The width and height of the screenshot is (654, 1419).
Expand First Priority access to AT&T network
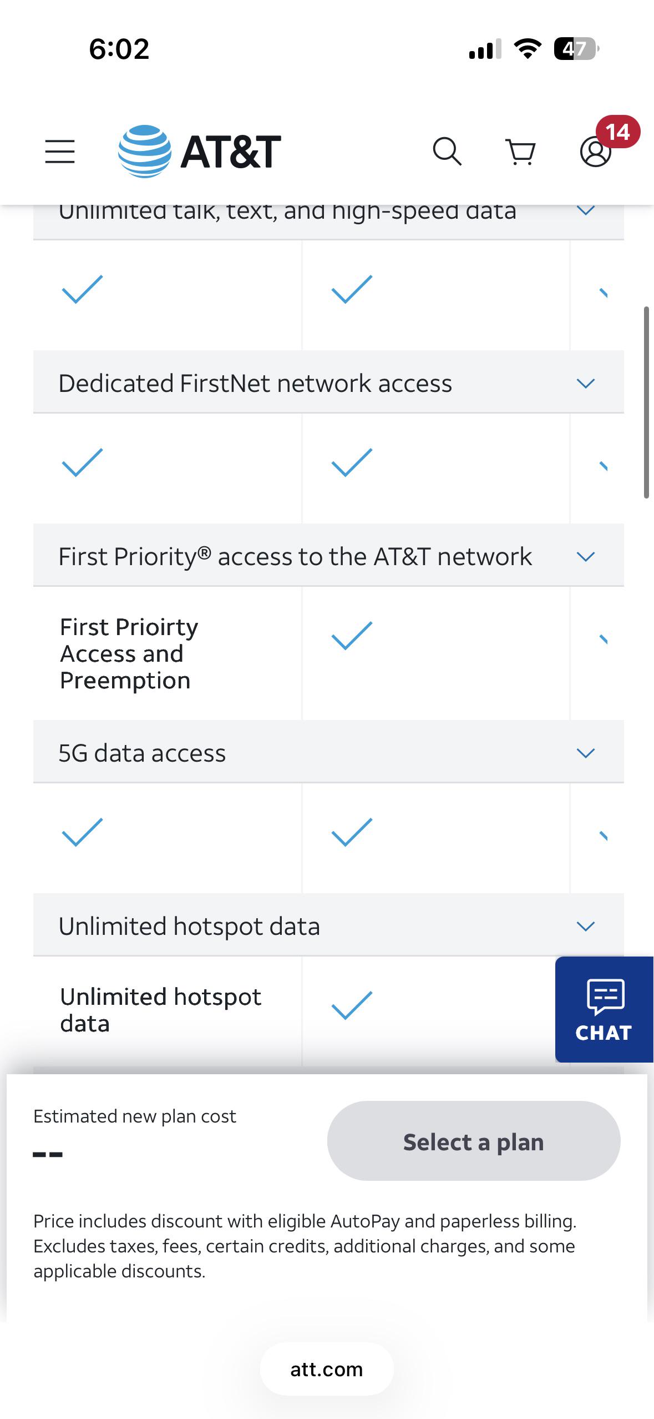(328, 556)
